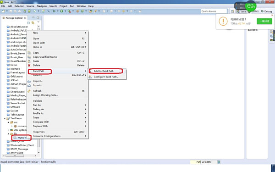Click the New Java Class icon

[82, 11]
